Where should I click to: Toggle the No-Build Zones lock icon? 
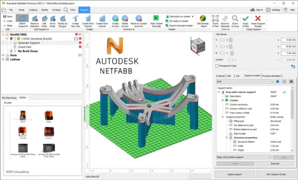[11, 51]
